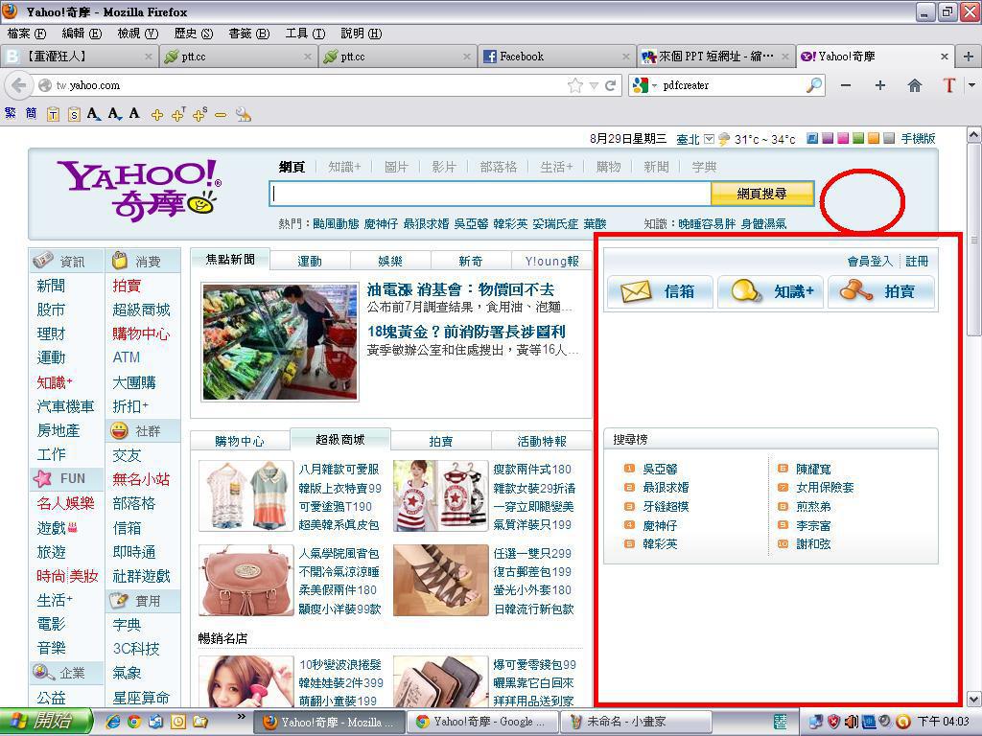
Task: Click the Yahoo!奇摩 logo
Action: pos(139,191)
